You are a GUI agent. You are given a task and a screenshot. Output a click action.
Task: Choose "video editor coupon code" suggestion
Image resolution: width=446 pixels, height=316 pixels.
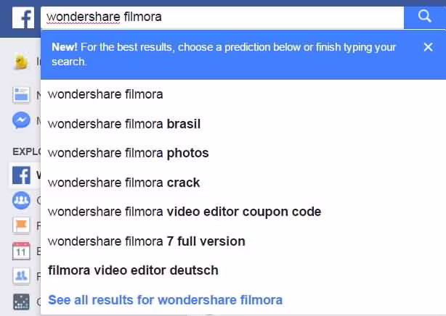point(185,212)
